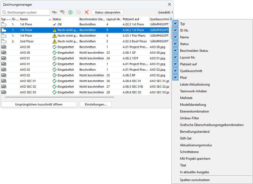Click the sort arrows on the Typ header
The width and height of the screenshot is (253, 184).
[8, 19]
